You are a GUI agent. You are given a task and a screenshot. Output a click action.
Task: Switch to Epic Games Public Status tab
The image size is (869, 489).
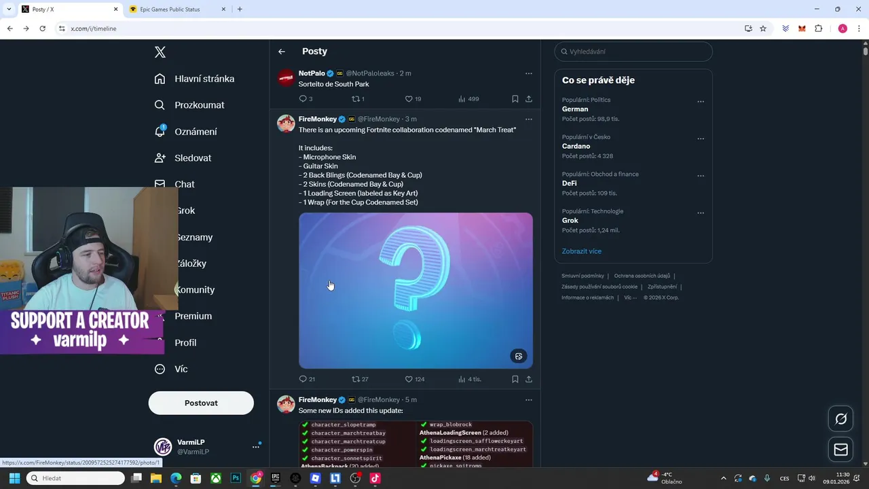(x=177, y=10)
